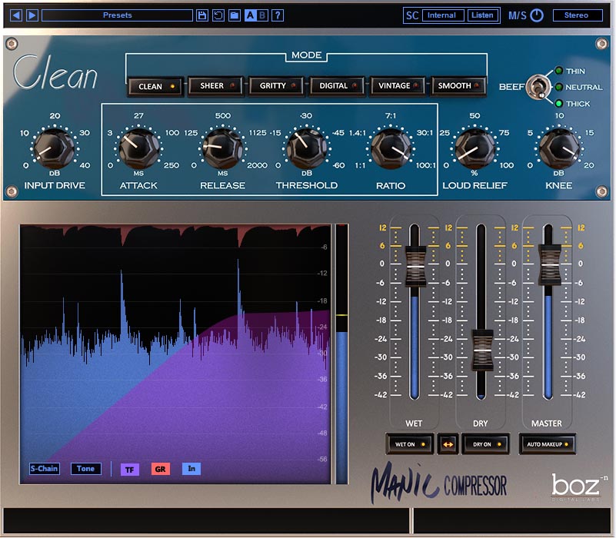The image size is (616, 538).
Task: Click the save preset icon
Action: point(201,15)
